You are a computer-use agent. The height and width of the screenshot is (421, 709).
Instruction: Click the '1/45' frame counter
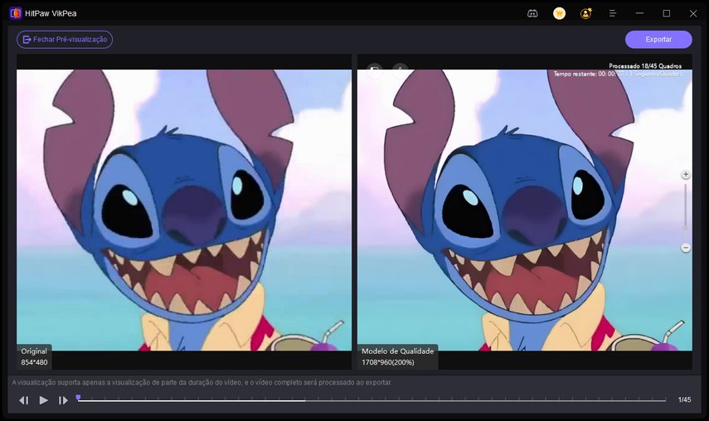click(x=684, y=399)
